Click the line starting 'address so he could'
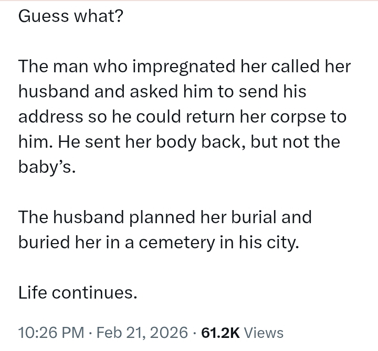Image resolution: width=378 pixels, height=351 pixels. coord(182,117)
